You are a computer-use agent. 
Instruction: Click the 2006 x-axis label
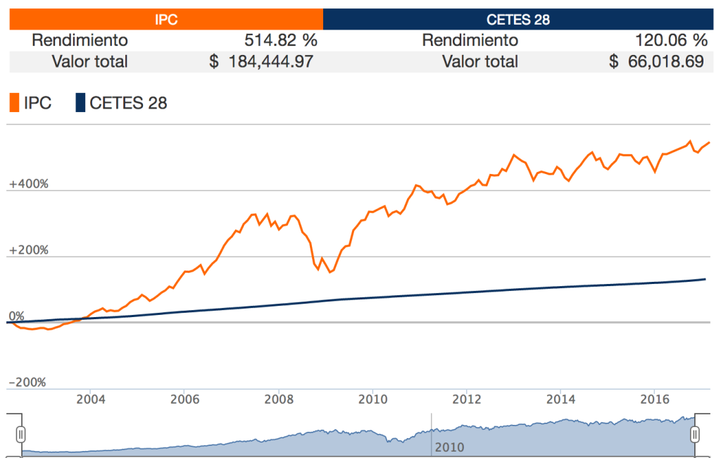coord(185,399)
